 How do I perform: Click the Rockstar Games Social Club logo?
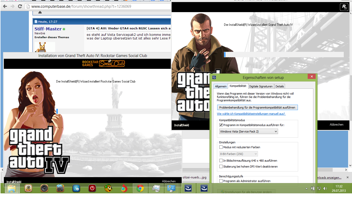coord(103,63)
